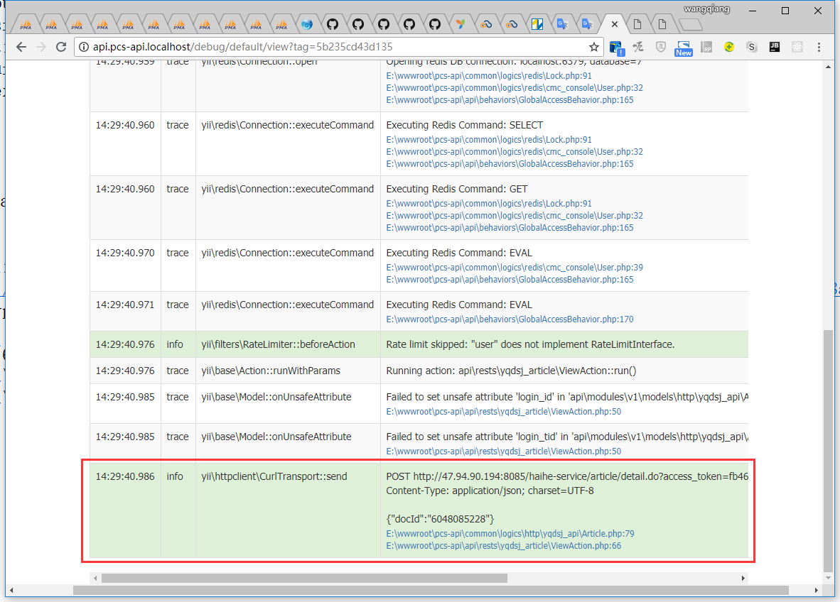Open the extension icon with New badge
Screen dimensions: 840x602
684,48
